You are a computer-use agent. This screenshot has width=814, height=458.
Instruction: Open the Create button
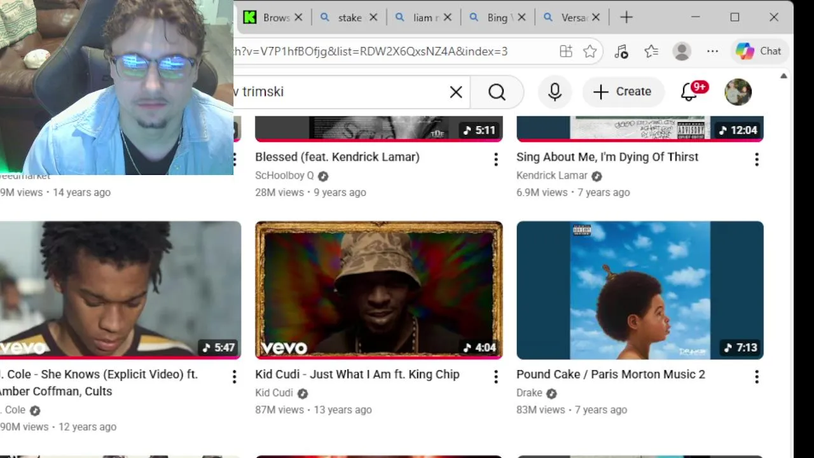(x=623, y=92)
